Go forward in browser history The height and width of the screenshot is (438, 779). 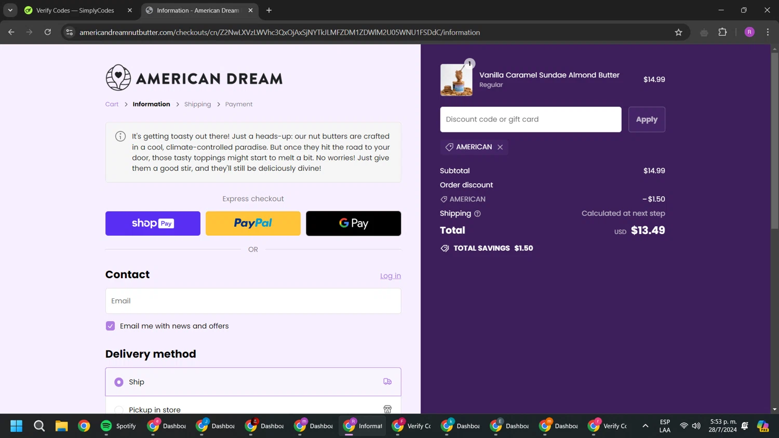[30, 32]
